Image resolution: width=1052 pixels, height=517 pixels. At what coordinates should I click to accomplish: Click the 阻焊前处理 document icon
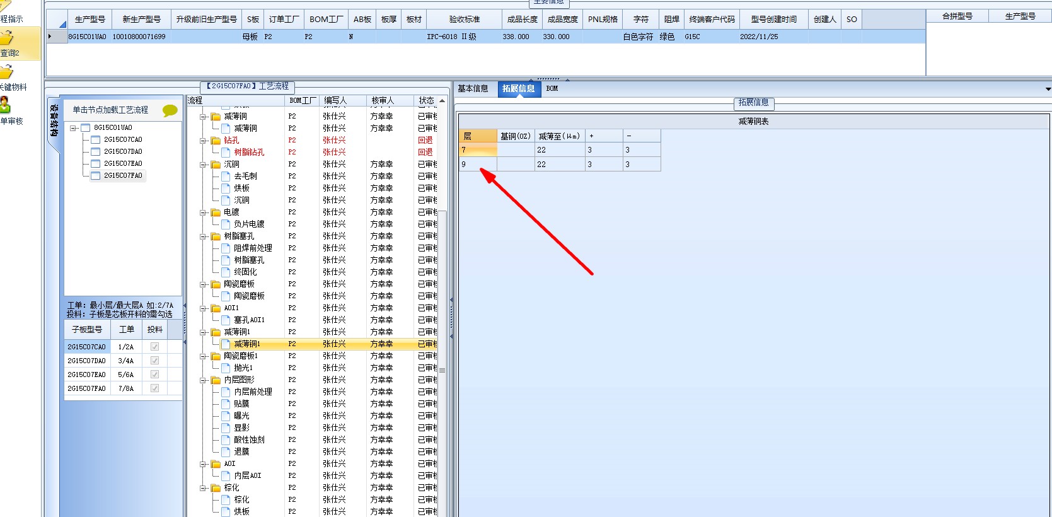[x=226, y=248]
